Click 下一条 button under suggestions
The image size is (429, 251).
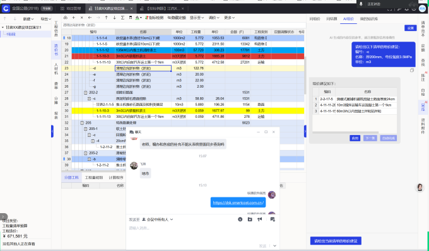point(370,138)
